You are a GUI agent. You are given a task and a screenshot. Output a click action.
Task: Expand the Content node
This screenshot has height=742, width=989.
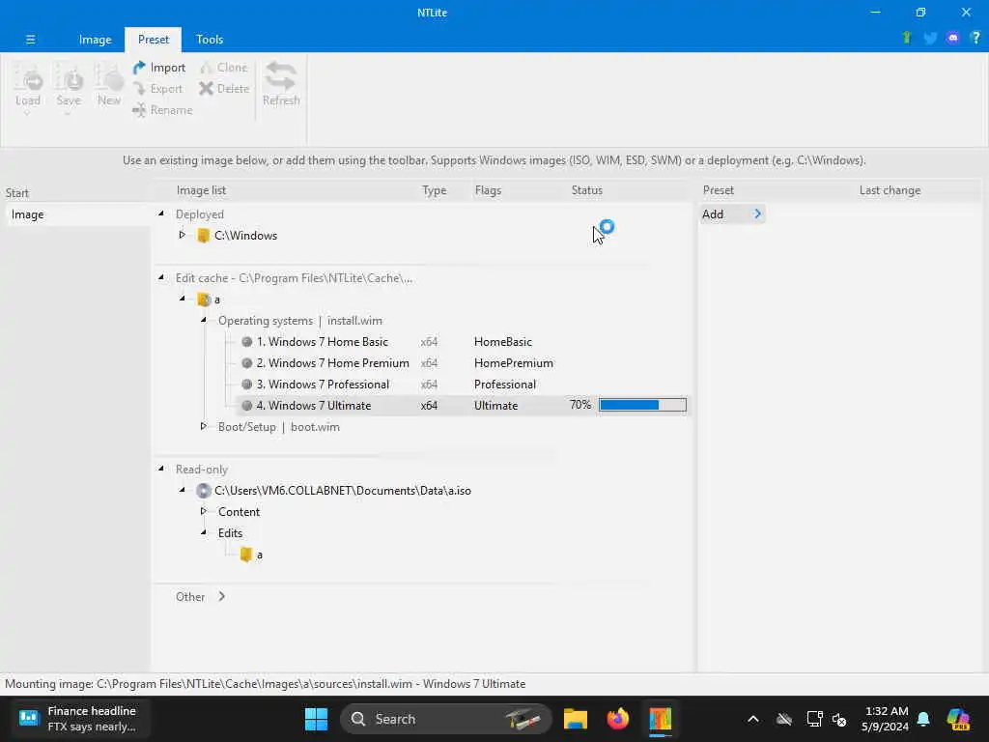coord(204,511)
